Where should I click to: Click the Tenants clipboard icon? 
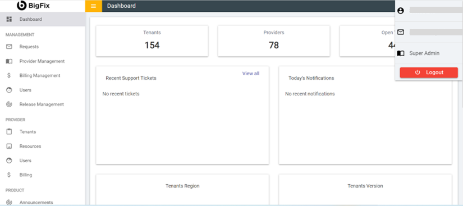(9, 132)
